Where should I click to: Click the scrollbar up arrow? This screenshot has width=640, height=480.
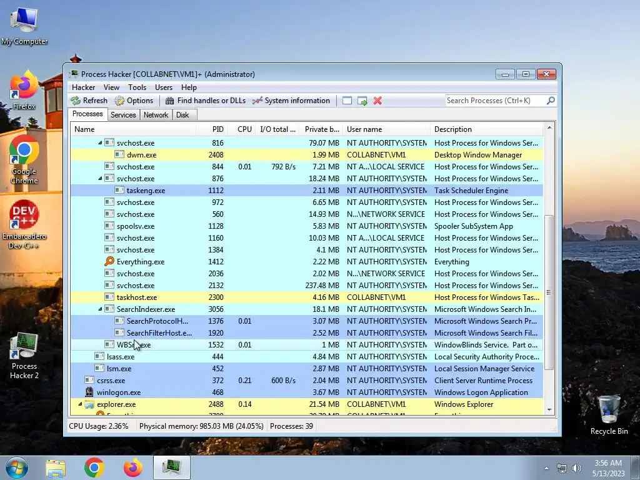(549, 128)
